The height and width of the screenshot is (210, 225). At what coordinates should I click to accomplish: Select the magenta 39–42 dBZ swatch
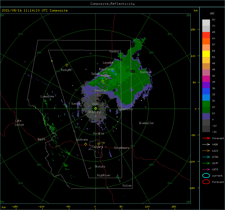[x=206, y=79]
